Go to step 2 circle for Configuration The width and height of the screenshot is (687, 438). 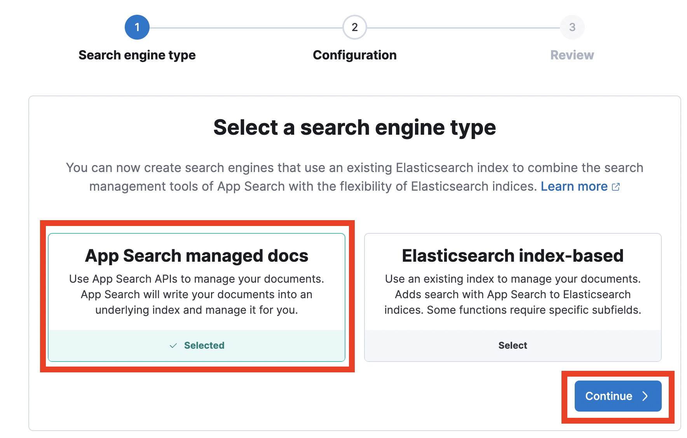(x=354, y=27)
